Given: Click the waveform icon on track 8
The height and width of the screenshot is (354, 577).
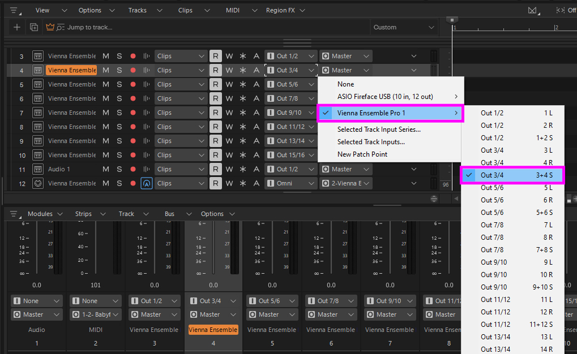Looking at the screenshot, I should pos(147,127).
